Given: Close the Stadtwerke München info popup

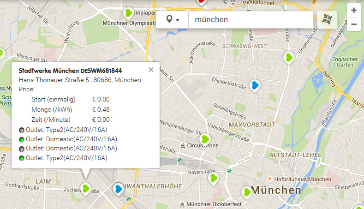Looking at the screenshot, I should pos(151,70).
